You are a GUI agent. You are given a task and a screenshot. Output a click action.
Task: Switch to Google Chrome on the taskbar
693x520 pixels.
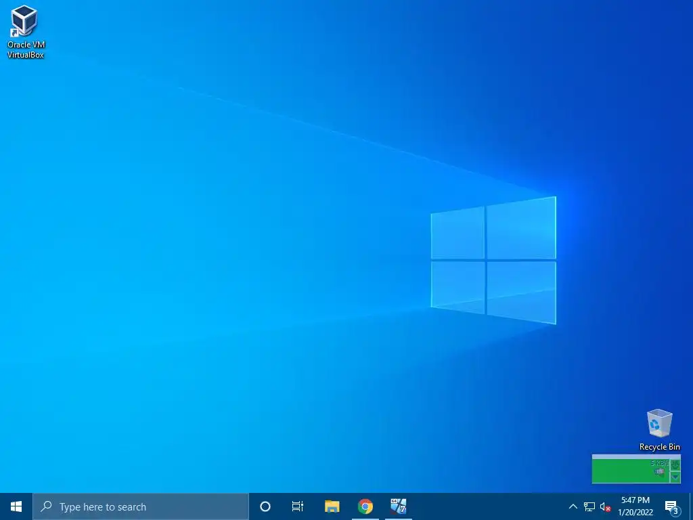(x=365, y=506)
